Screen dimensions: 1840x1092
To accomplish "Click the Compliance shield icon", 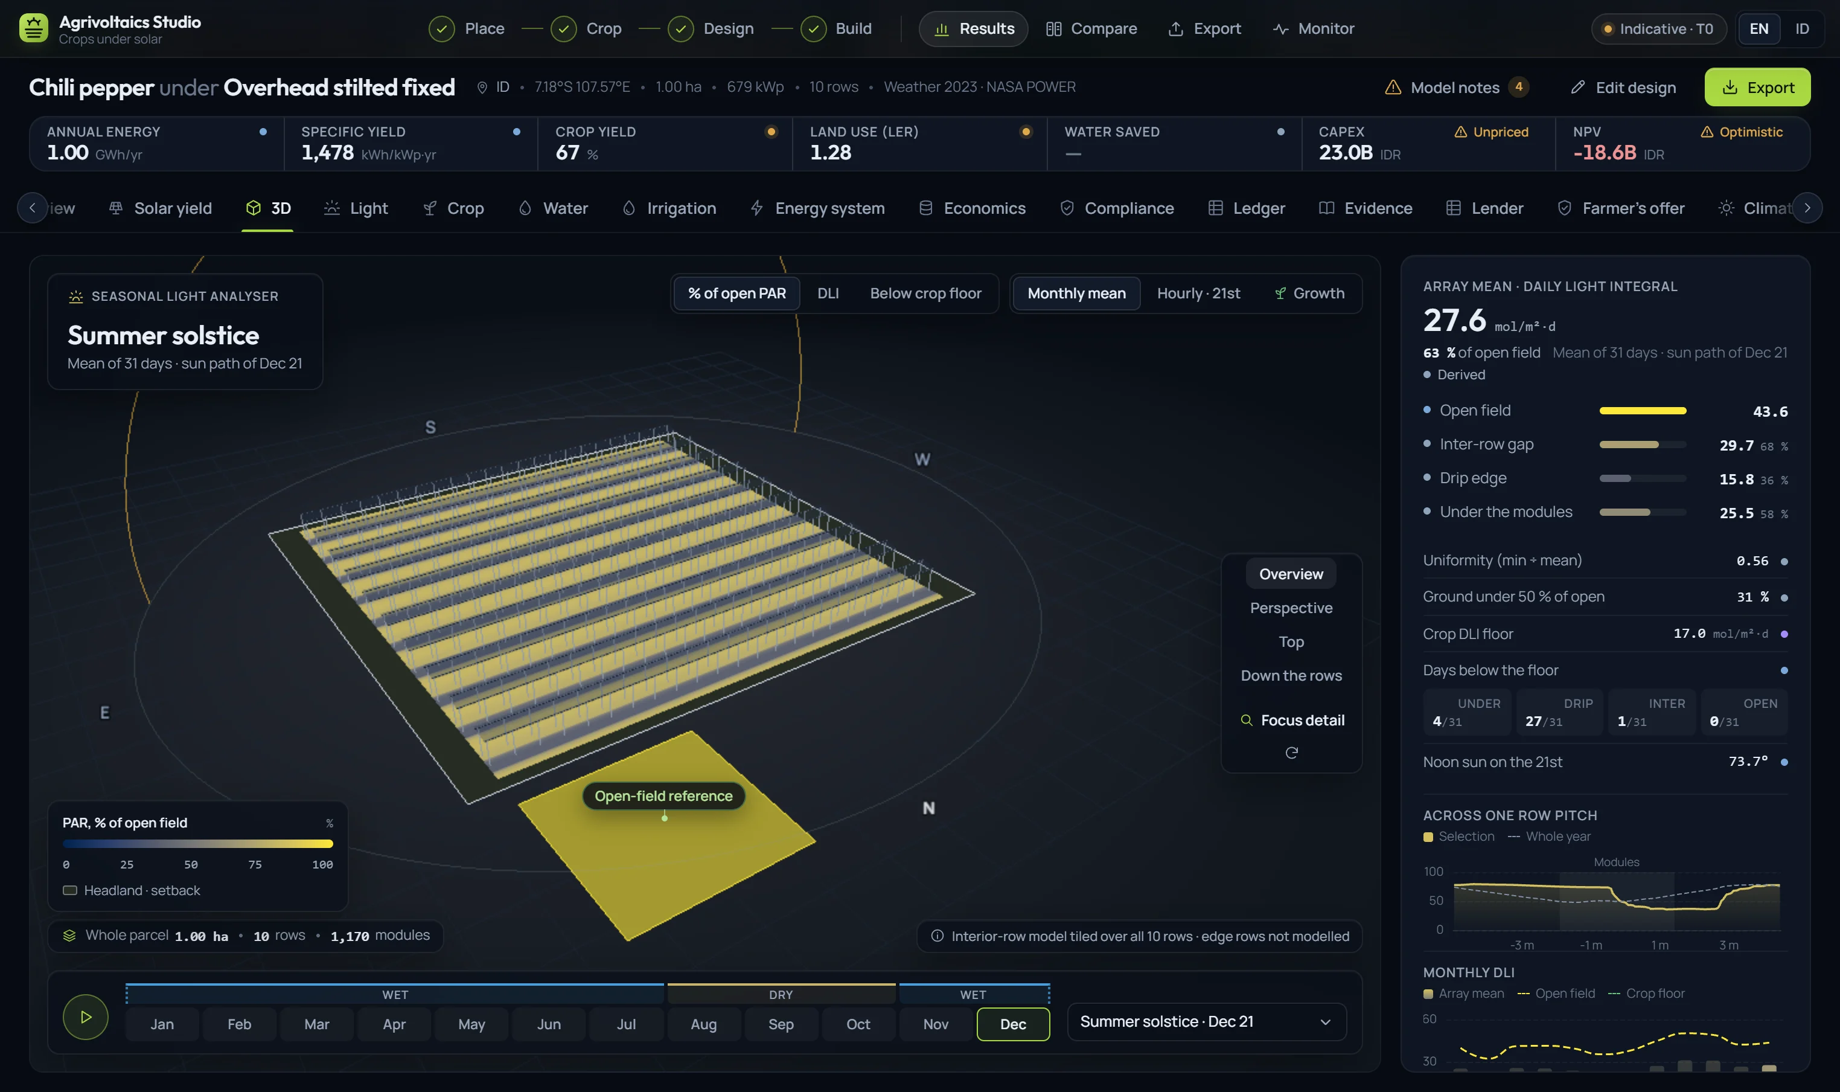I will pyautogui.click(x=1066, y=208).
